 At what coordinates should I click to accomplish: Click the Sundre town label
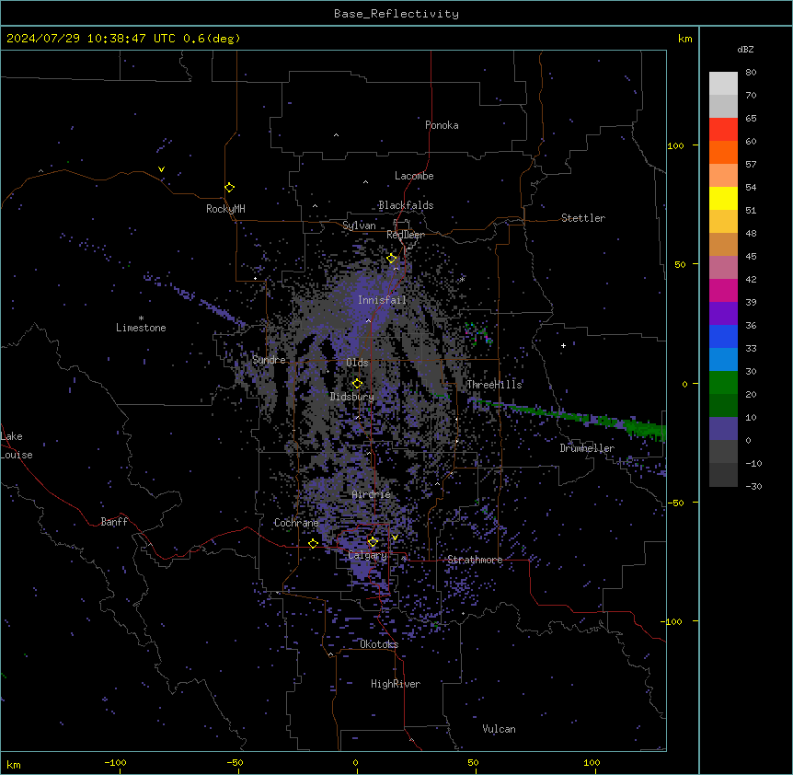coord(269,360)
